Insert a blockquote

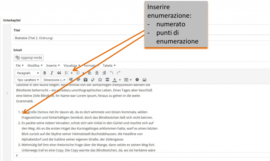click(59, 73)
